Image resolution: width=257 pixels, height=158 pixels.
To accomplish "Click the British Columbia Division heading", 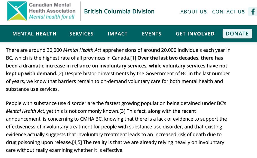I will point(119,12).
